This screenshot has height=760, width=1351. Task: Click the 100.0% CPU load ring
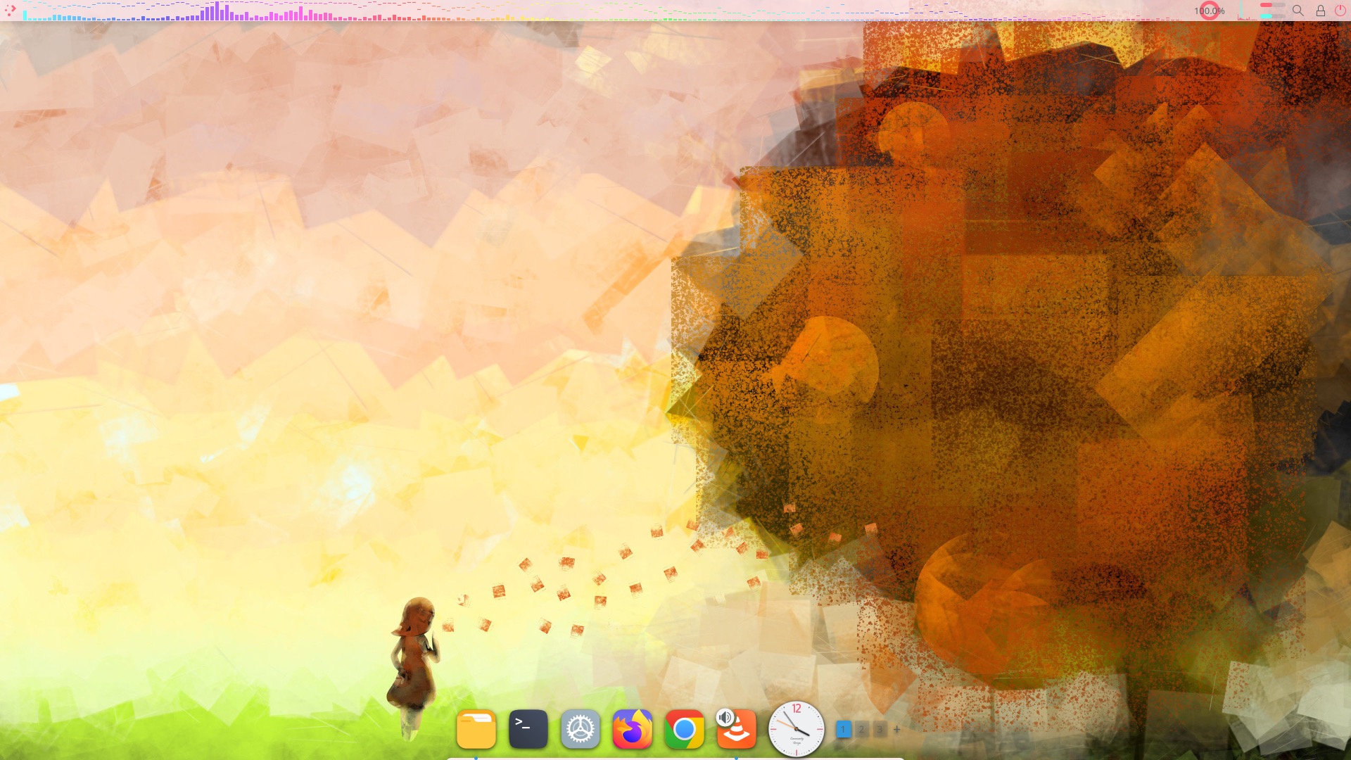point(1210,11)
